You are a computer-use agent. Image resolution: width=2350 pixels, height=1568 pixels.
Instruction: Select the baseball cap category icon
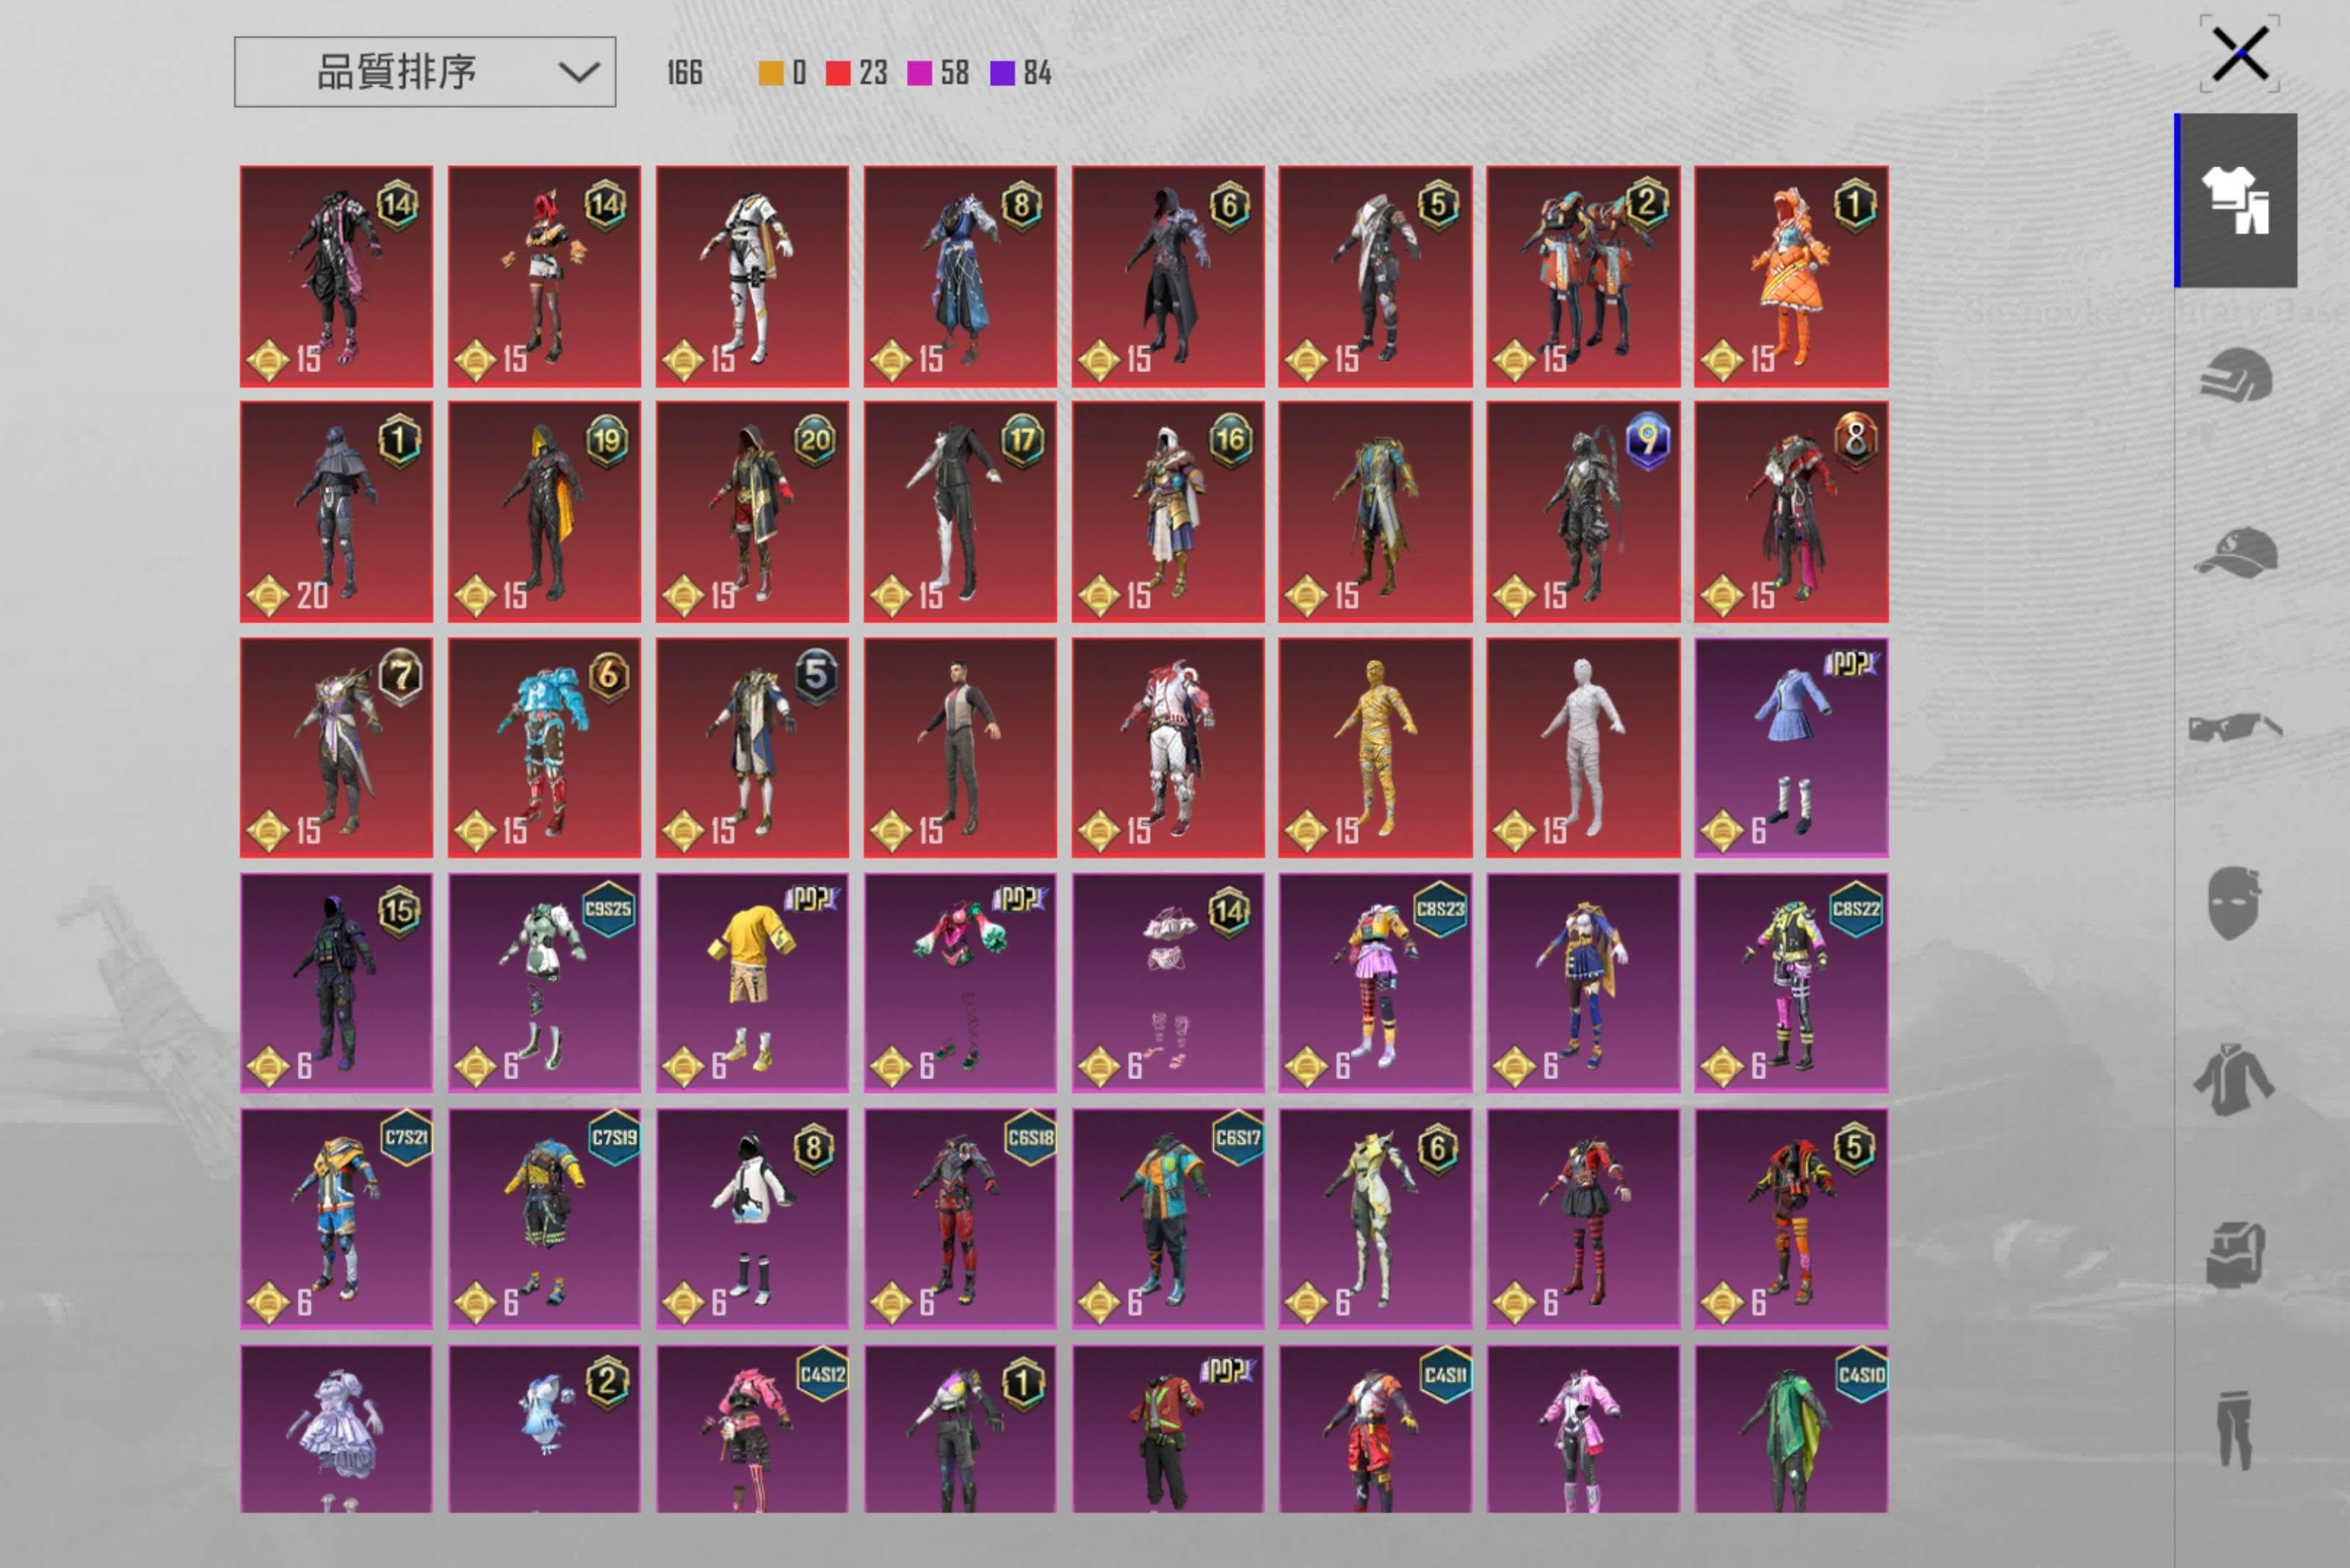2237,553
